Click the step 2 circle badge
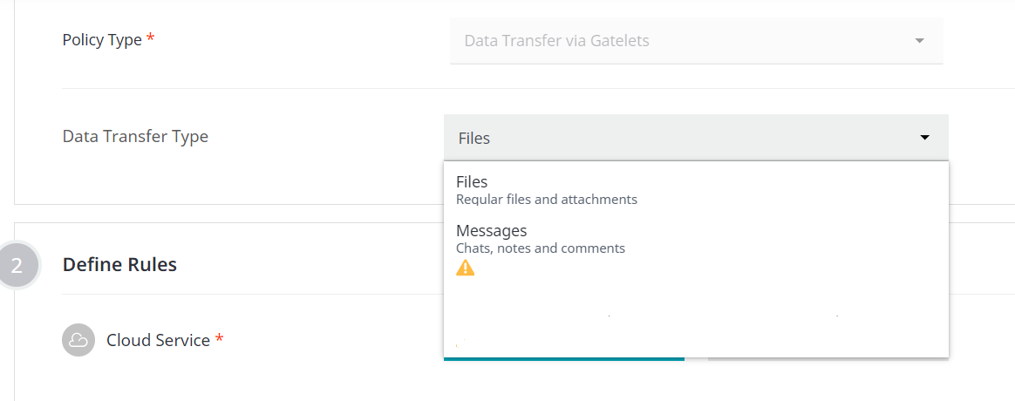 click(17, 265)
